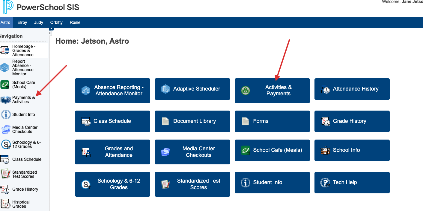Click the 'Navigation' sidebar heading
Image resolution: width=423 pixels, height=211 pixels.
coord(11,36)
